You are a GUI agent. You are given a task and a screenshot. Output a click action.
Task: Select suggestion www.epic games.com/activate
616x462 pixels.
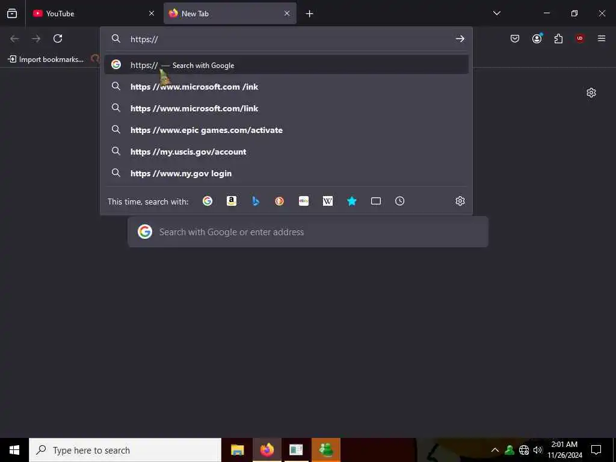[x=286, y=130]
